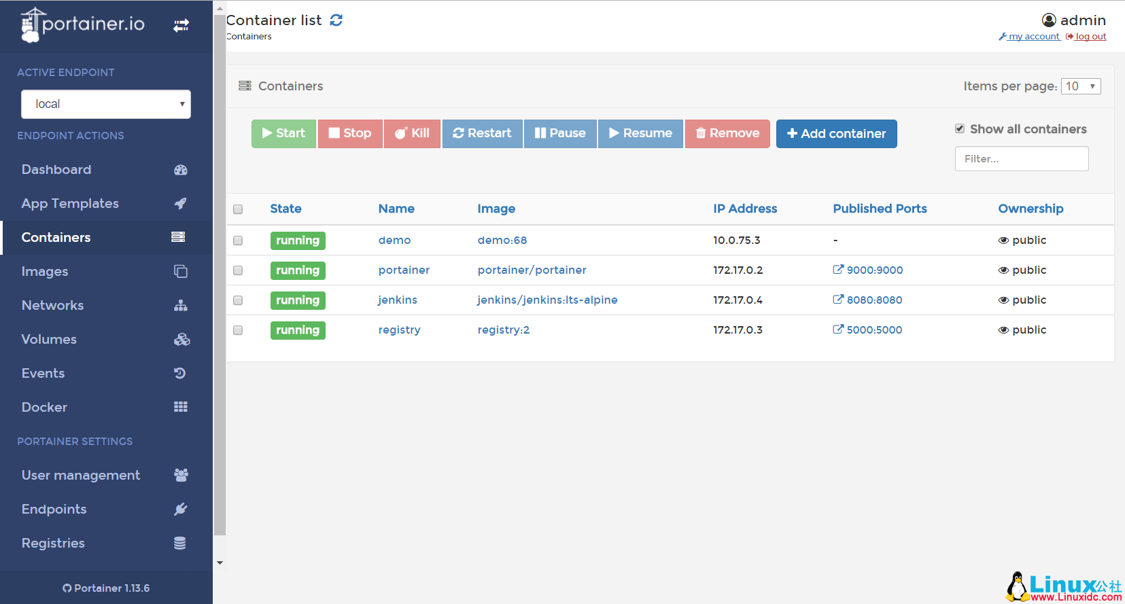
Task: Click the log out link
Action: click(x=1090, y=37)
